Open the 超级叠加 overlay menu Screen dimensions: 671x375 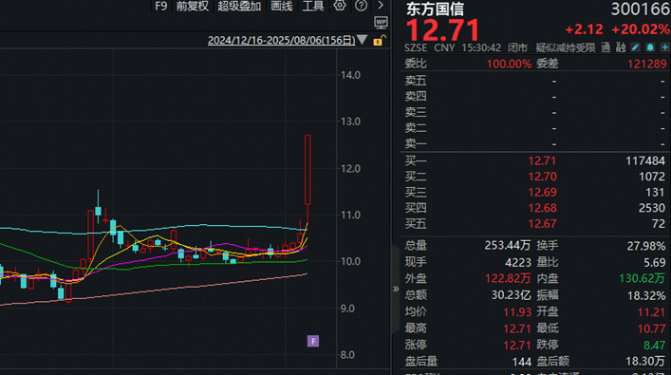coord(239,6)
